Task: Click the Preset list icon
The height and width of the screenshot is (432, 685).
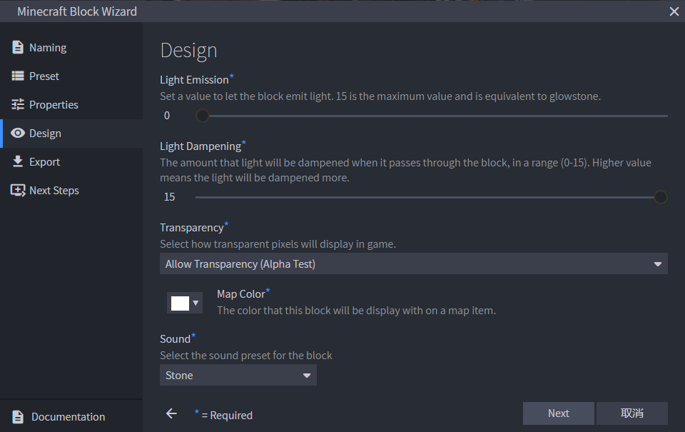Action: (17, 76)
